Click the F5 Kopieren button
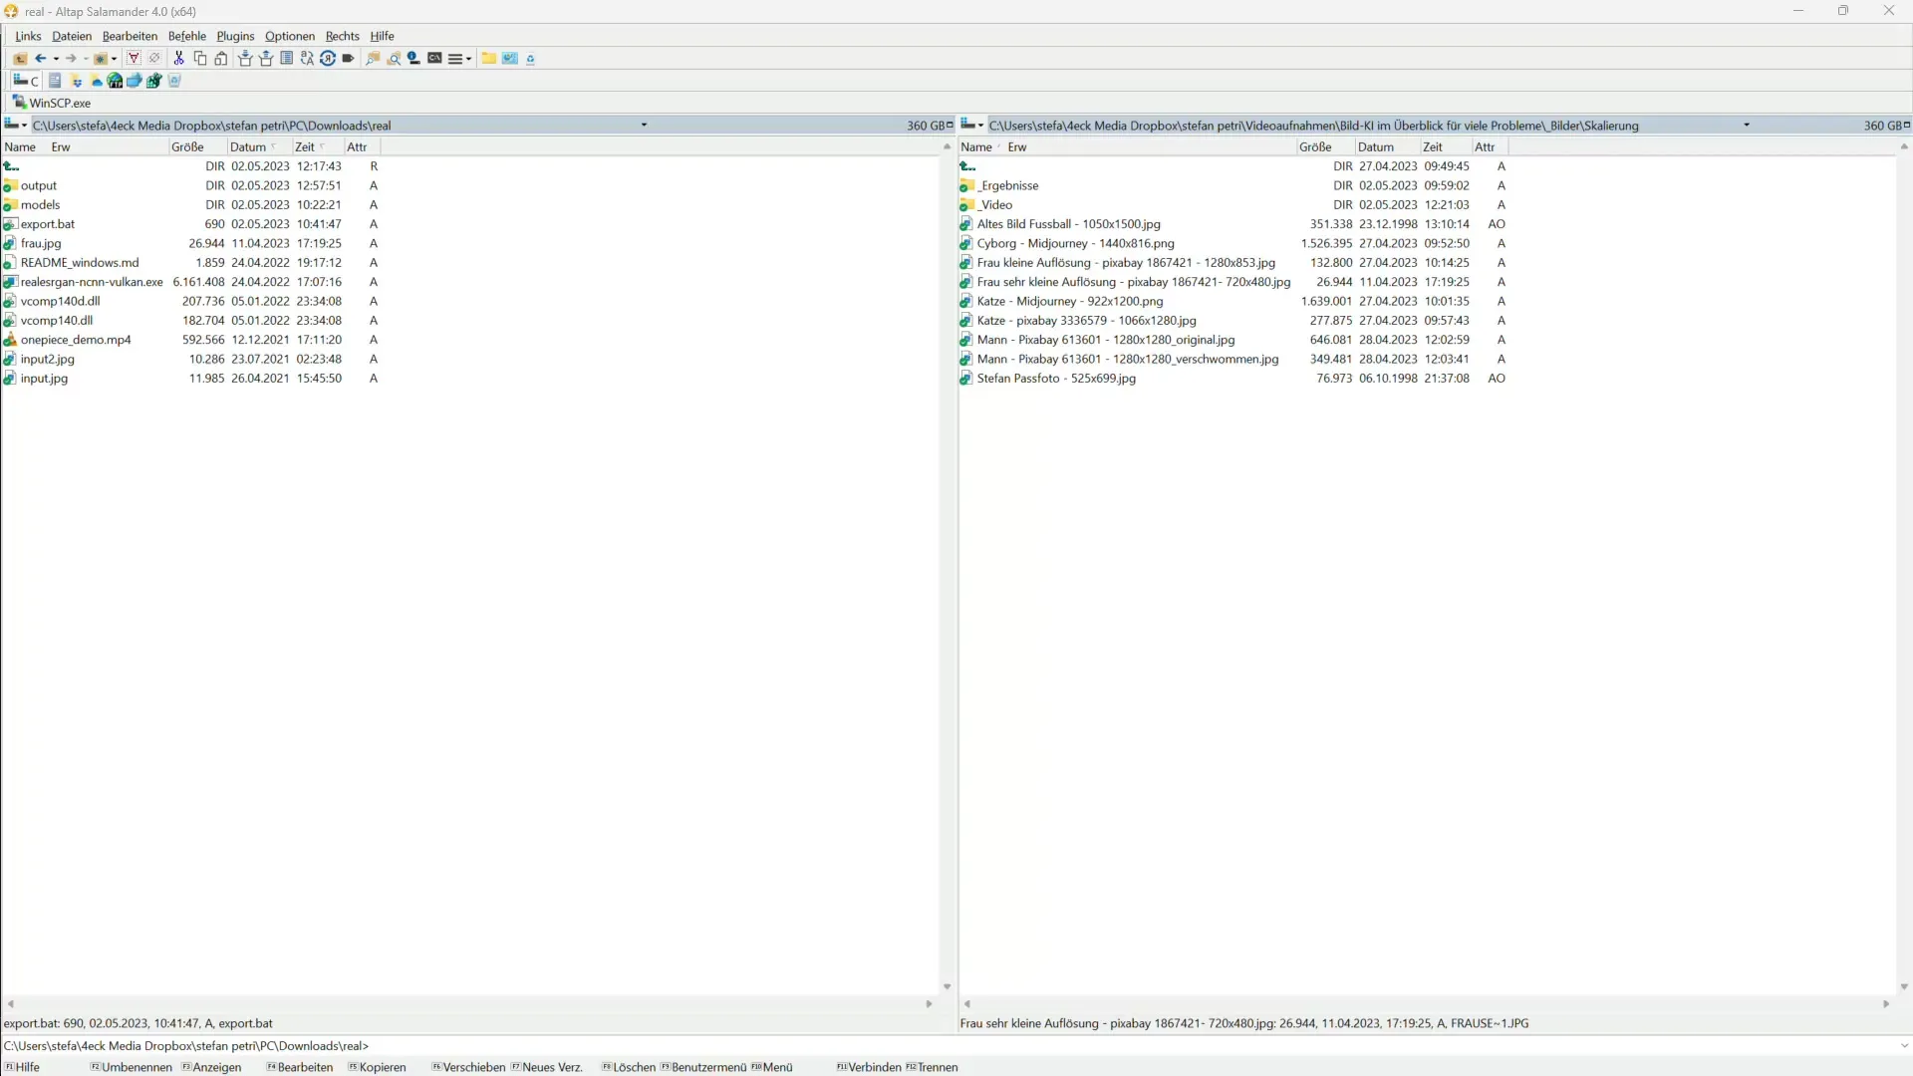The image size is (1913, 1076). coord(378,1067)
